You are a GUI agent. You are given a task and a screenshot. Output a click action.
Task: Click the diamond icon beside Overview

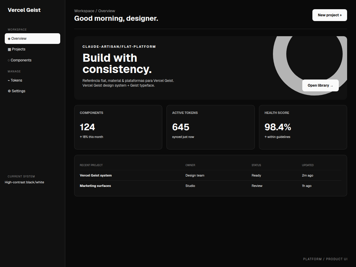click(x=9, y=39)
